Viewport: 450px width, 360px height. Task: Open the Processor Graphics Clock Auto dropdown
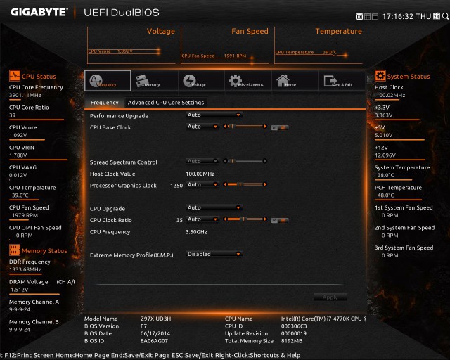[202, 185]
